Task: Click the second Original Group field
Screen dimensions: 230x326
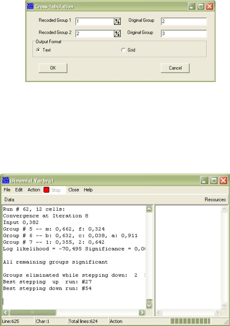Action: [x=184, y=34]
